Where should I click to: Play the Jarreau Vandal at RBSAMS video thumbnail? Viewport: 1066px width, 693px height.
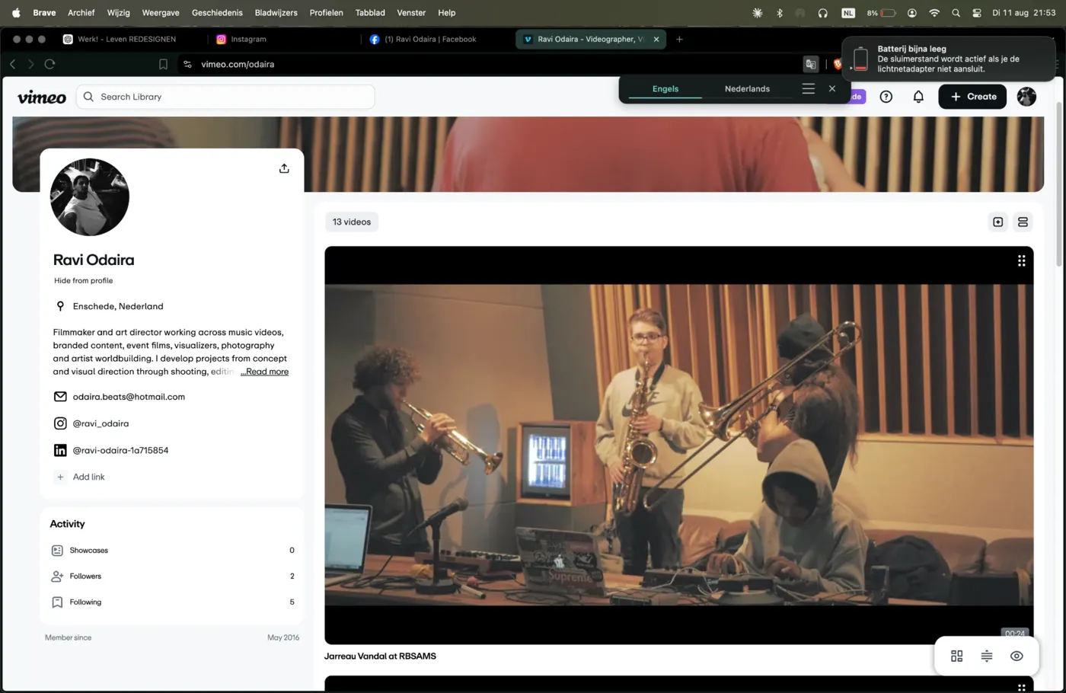pos(678,445)
